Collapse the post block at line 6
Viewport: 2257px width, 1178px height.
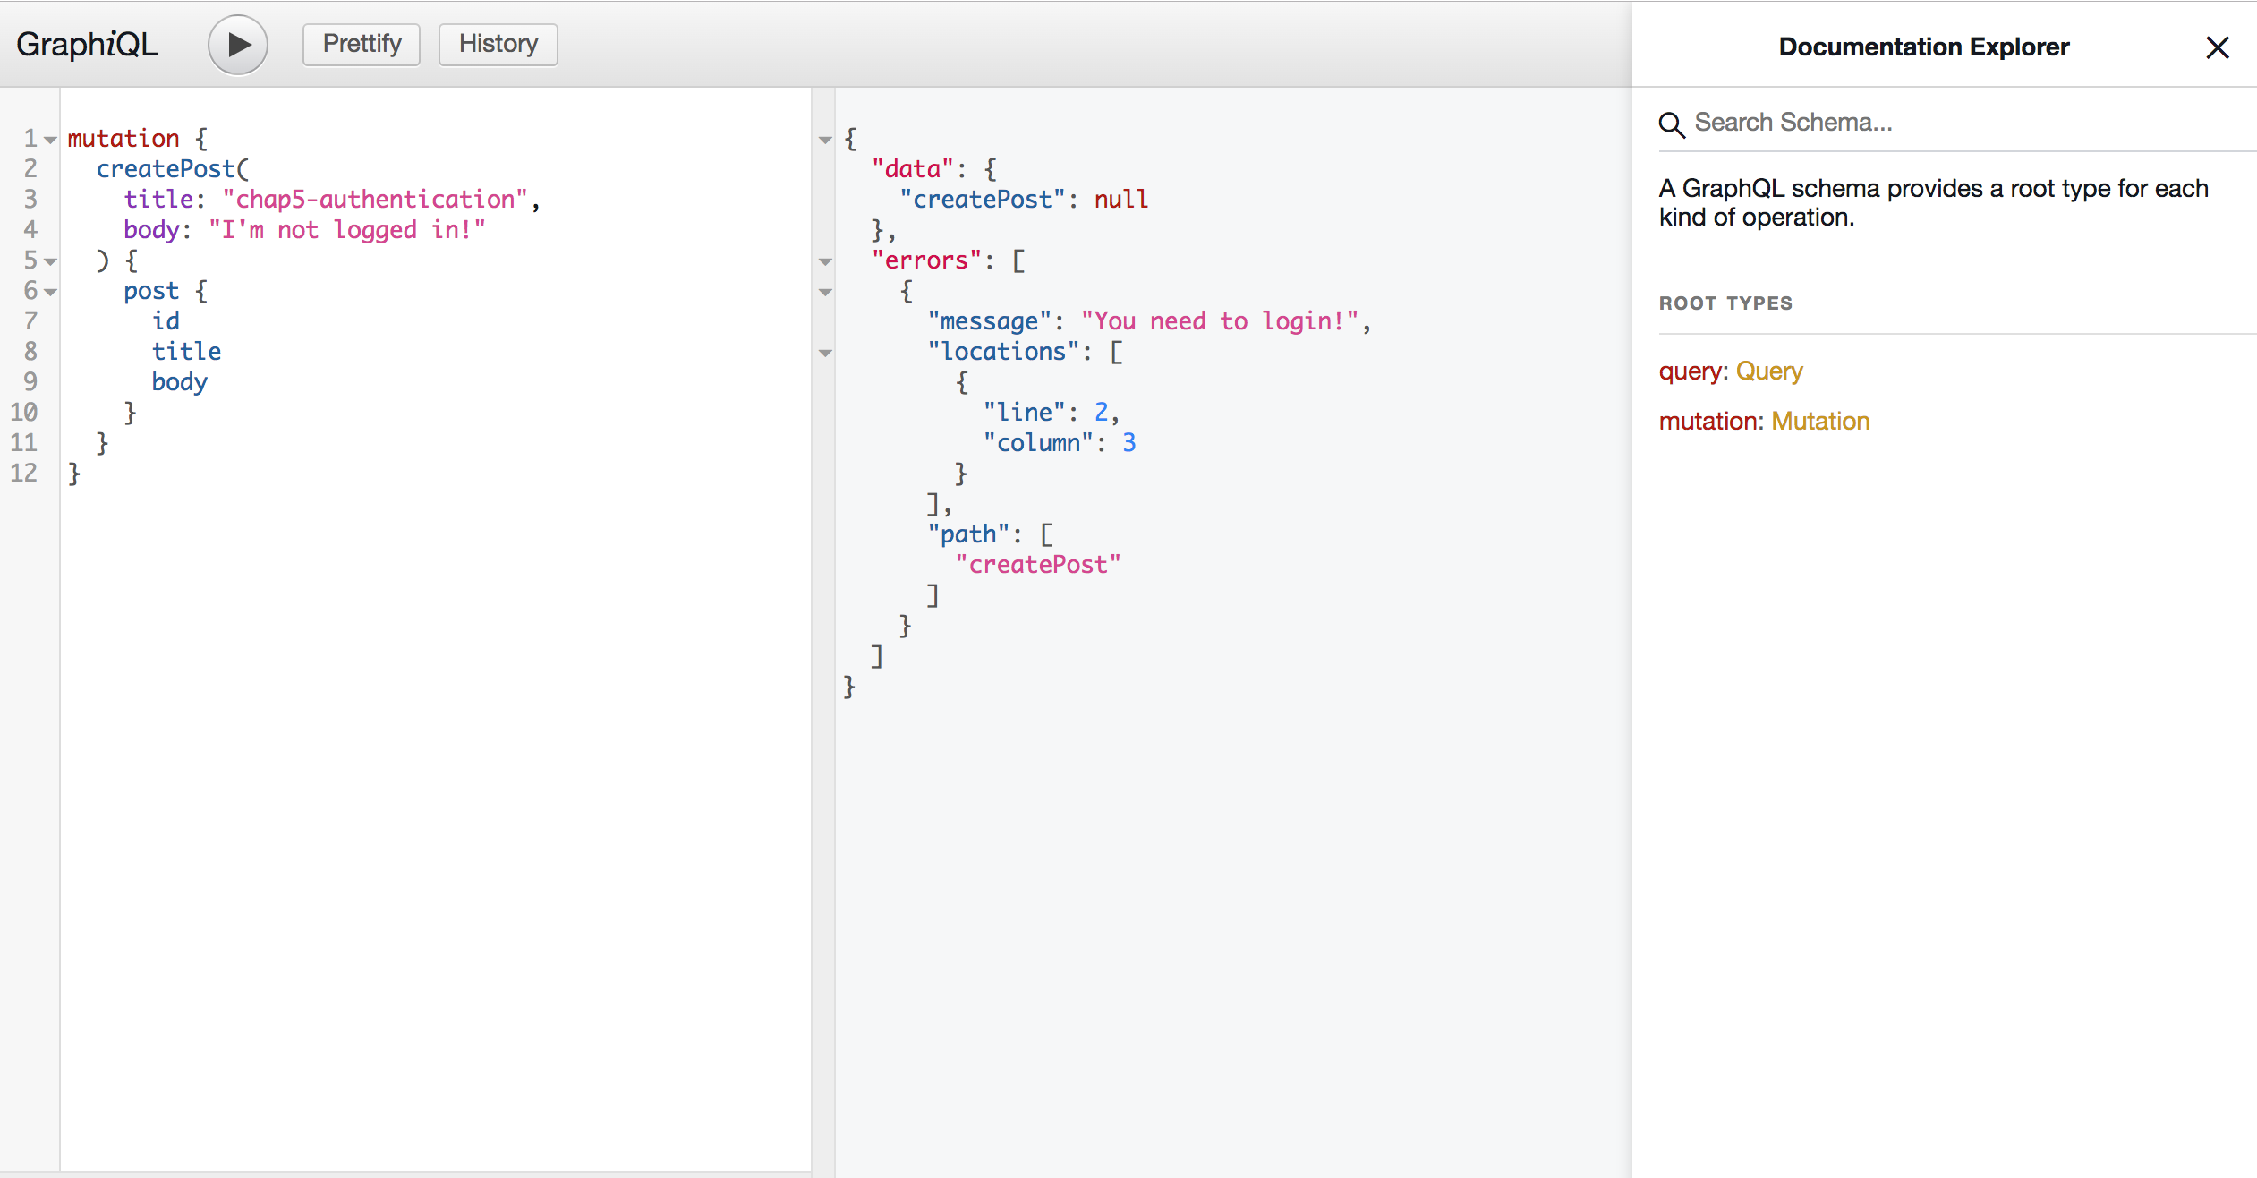(x=51, y=292)
